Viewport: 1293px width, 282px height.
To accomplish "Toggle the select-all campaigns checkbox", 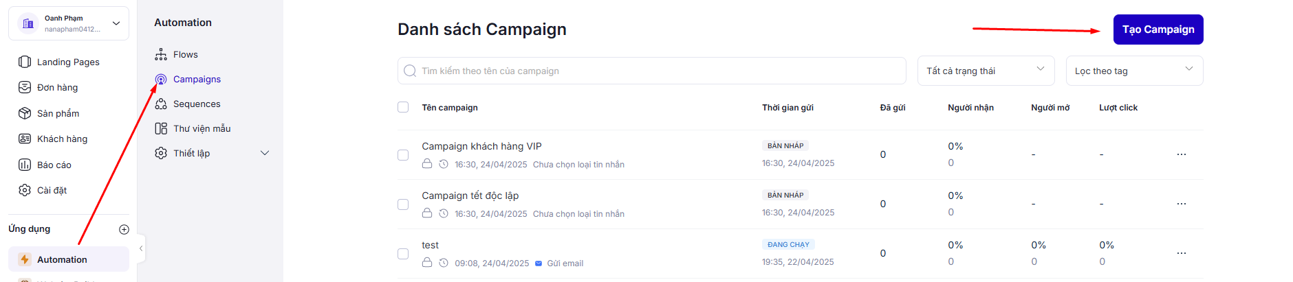I will [x=403, y=107].
